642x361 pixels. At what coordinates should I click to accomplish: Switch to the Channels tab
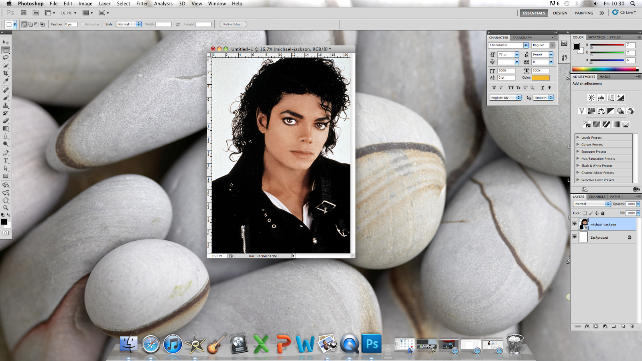tap(597, 197)
